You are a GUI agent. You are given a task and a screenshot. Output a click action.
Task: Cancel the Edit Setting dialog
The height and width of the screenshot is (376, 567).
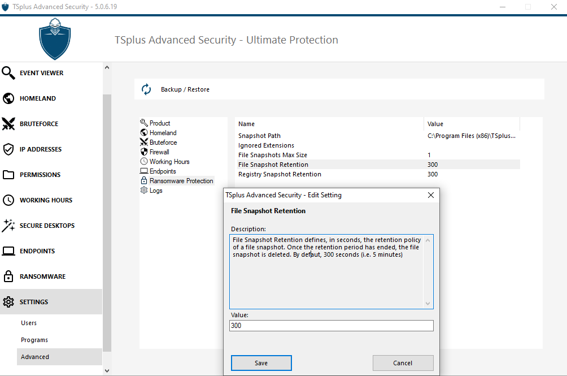[403, 363]
